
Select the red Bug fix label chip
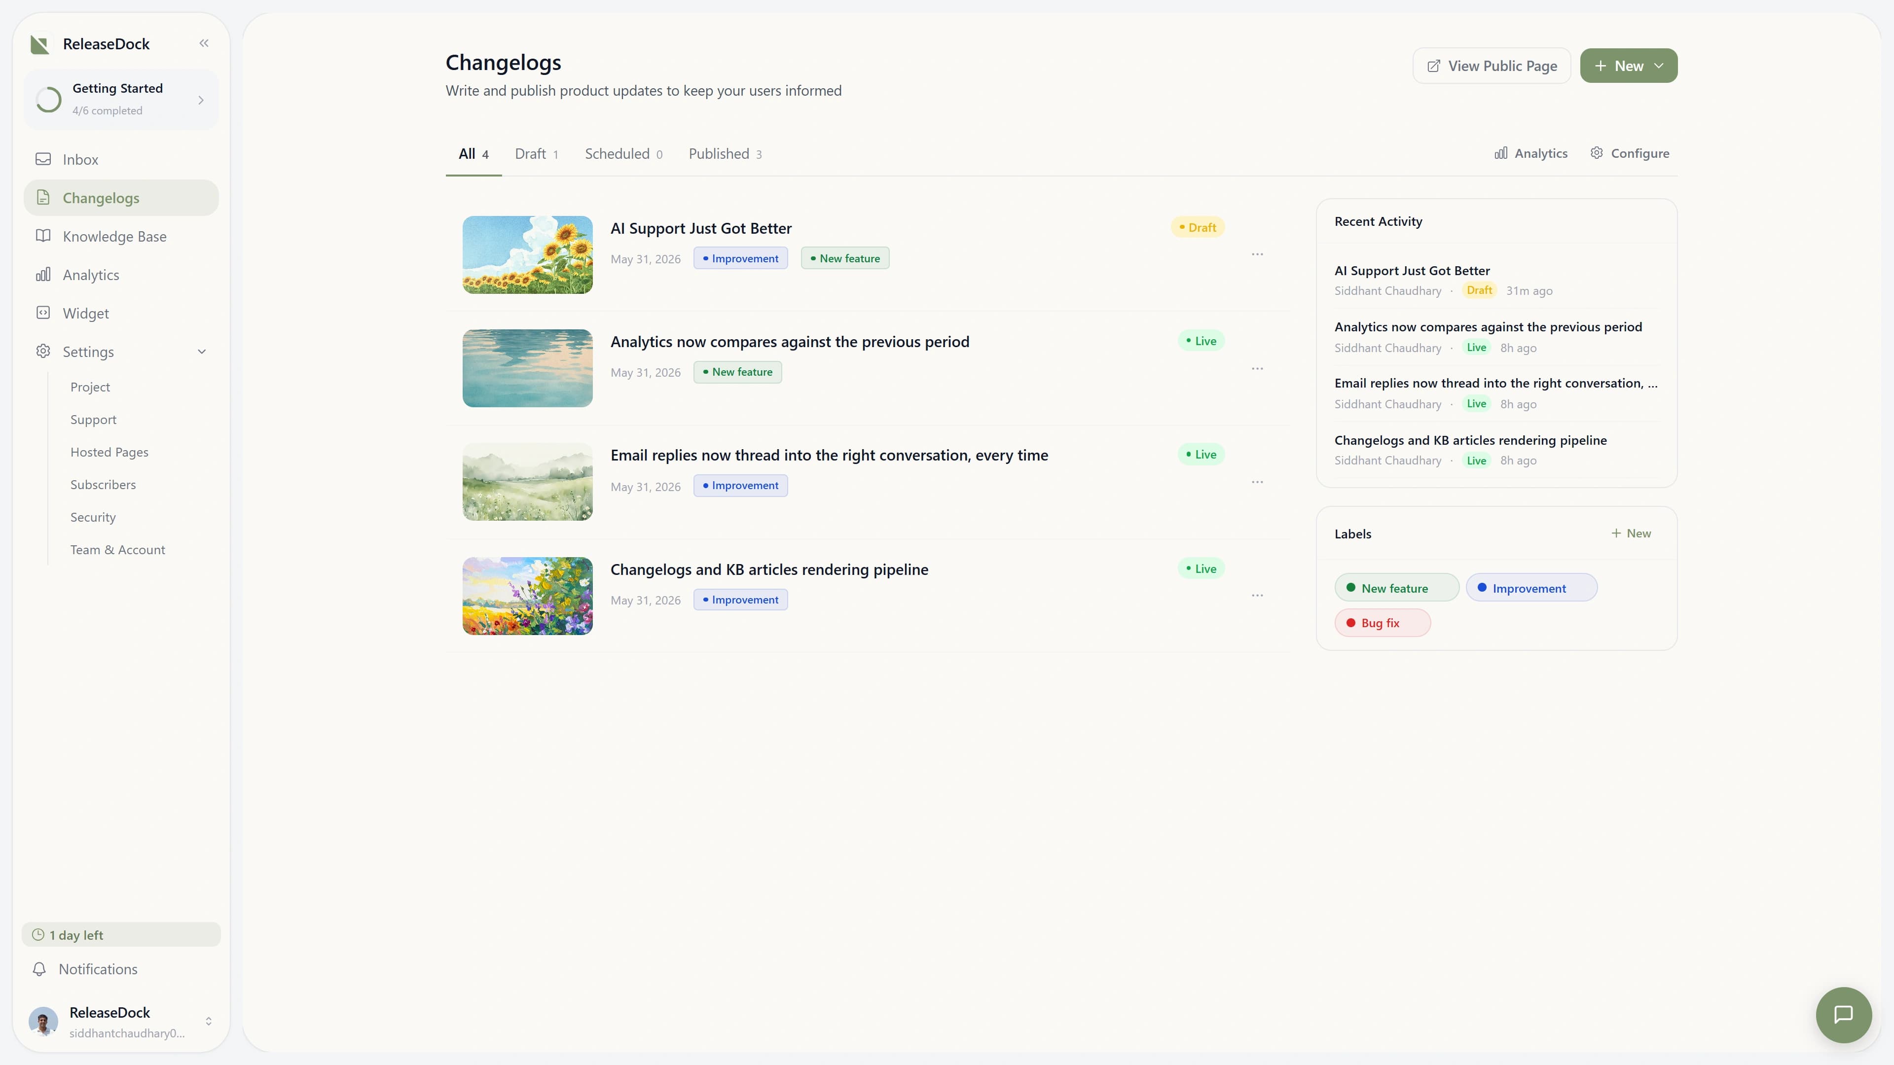(1382, 623)
